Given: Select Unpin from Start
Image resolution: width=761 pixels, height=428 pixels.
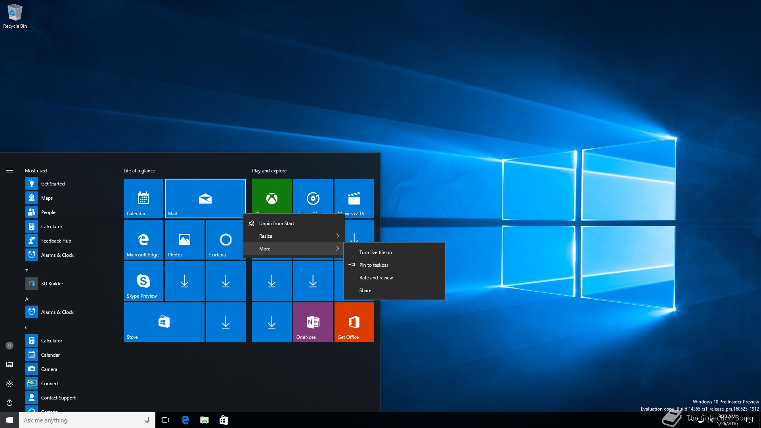Looking at the screenshot, I should coord(276,224).
